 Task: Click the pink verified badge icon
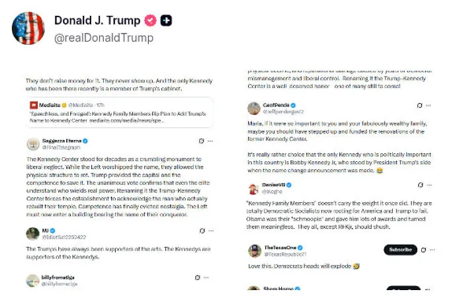pos(150,20)
